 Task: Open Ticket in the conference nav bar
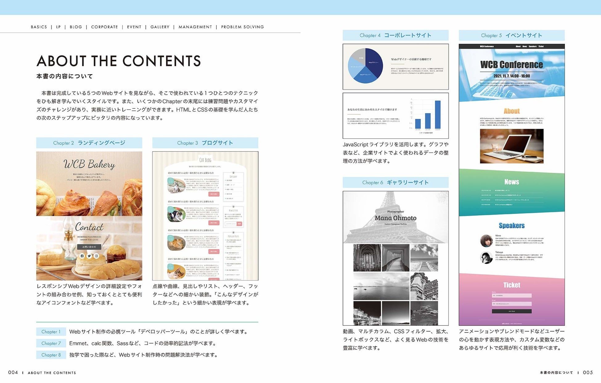point(541,47)
